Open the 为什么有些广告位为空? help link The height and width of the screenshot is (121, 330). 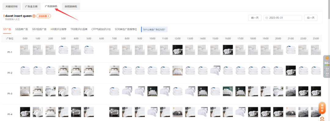click(x=154, y=29)
